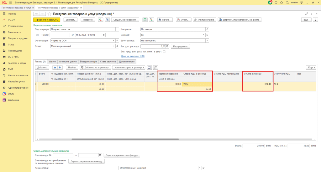
Task: Open document structure icon next to Дт/Кт
Action: [107, 20]
